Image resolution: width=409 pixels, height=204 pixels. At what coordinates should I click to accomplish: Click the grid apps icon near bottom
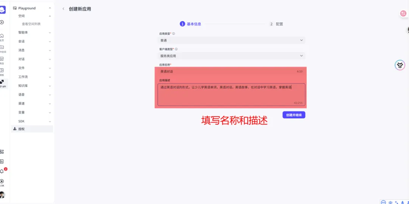coord(2,152)
